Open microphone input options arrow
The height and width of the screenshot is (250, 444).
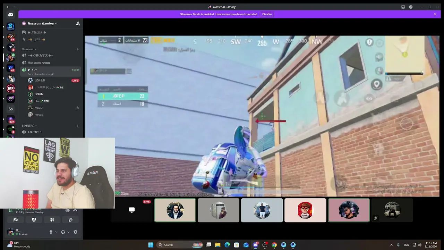(56, 232)
